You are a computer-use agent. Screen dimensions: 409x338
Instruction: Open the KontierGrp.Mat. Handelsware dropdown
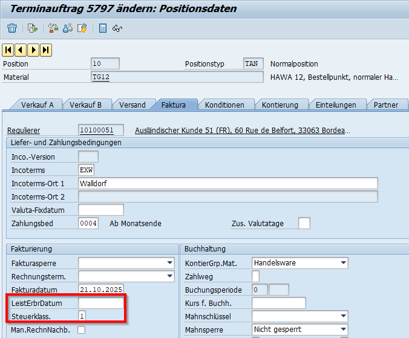coord(344,263)
